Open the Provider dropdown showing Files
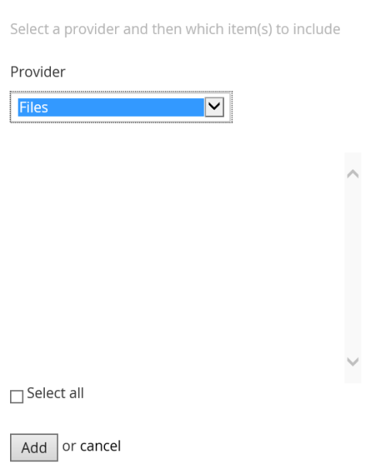The width and height of the screenshot is (386, 469). [x=121, y=107]
